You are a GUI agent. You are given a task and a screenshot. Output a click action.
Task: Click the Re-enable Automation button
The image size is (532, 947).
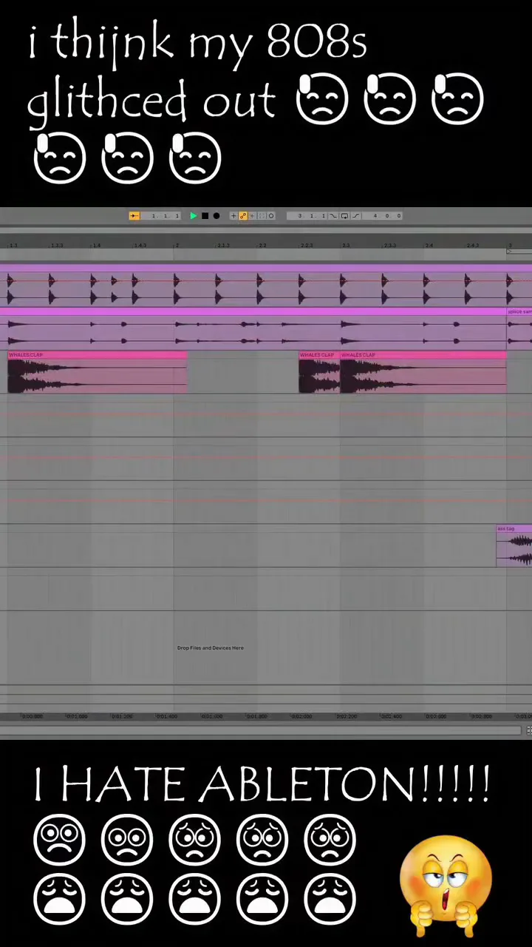point(252,216)
